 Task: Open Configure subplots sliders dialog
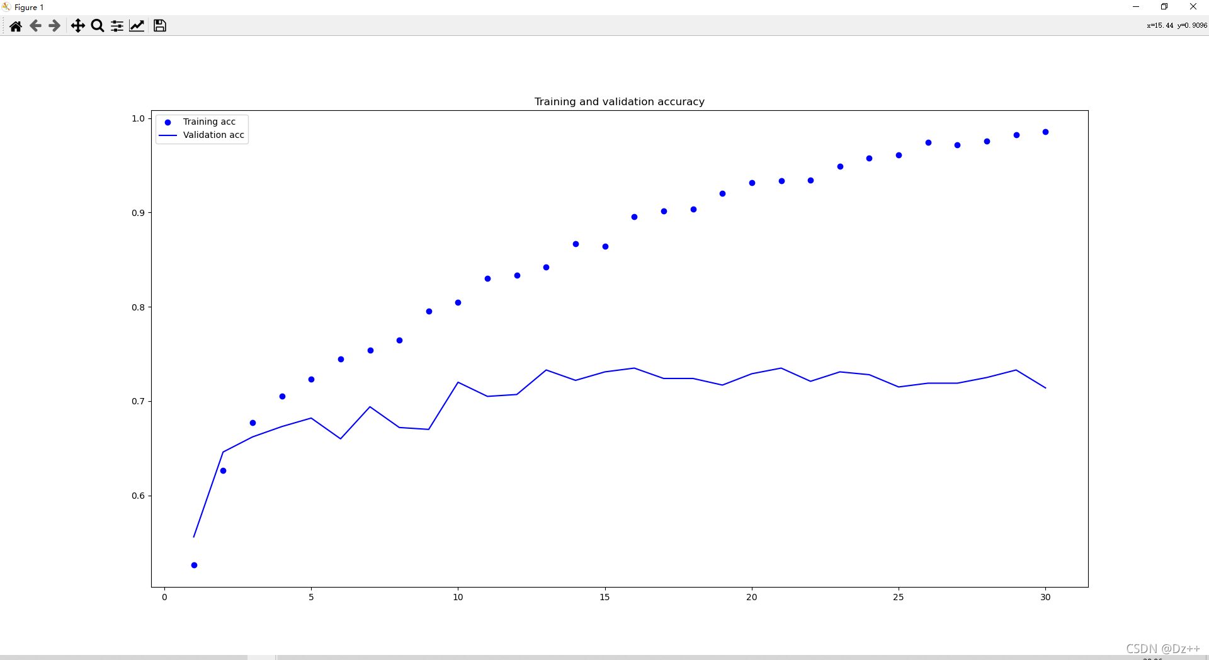click(x=117, y=26)
